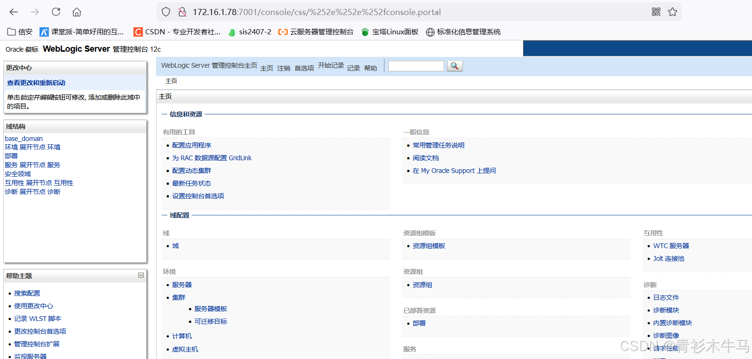Open the 标准化信息管理系统 bookmark
The height and width of the screenshot is (359, 752).
463,31
